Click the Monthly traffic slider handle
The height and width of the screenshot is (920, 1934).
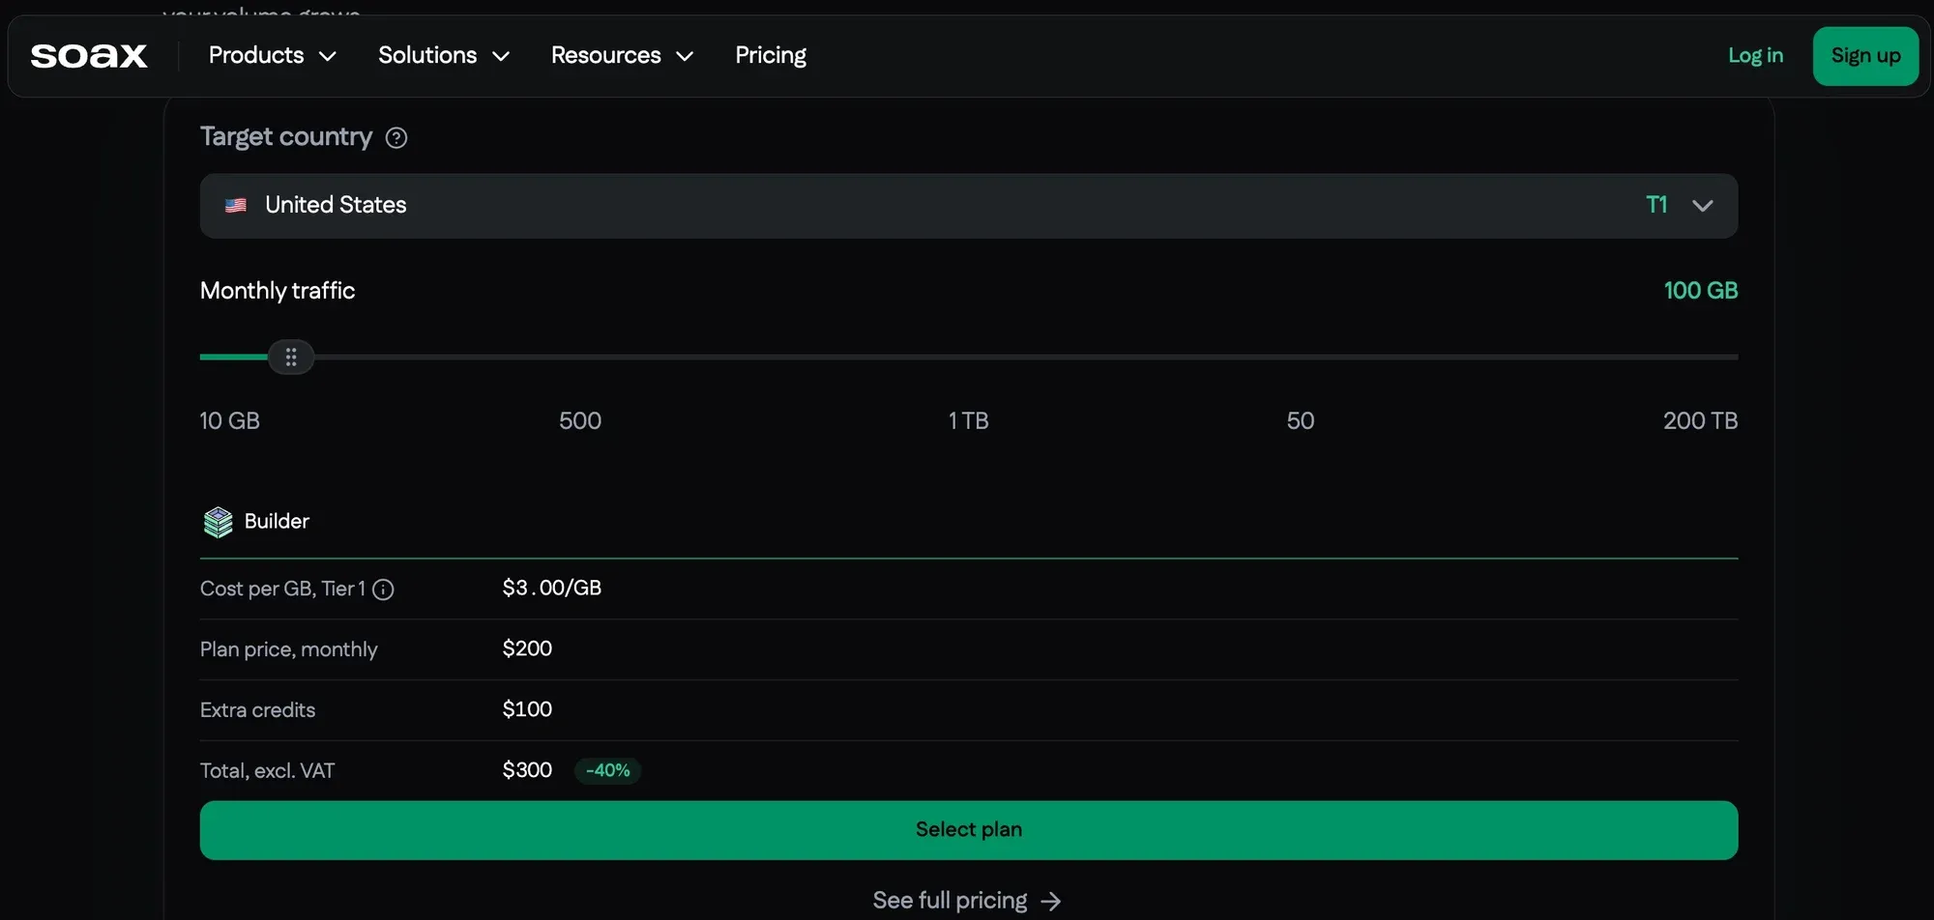291,358
